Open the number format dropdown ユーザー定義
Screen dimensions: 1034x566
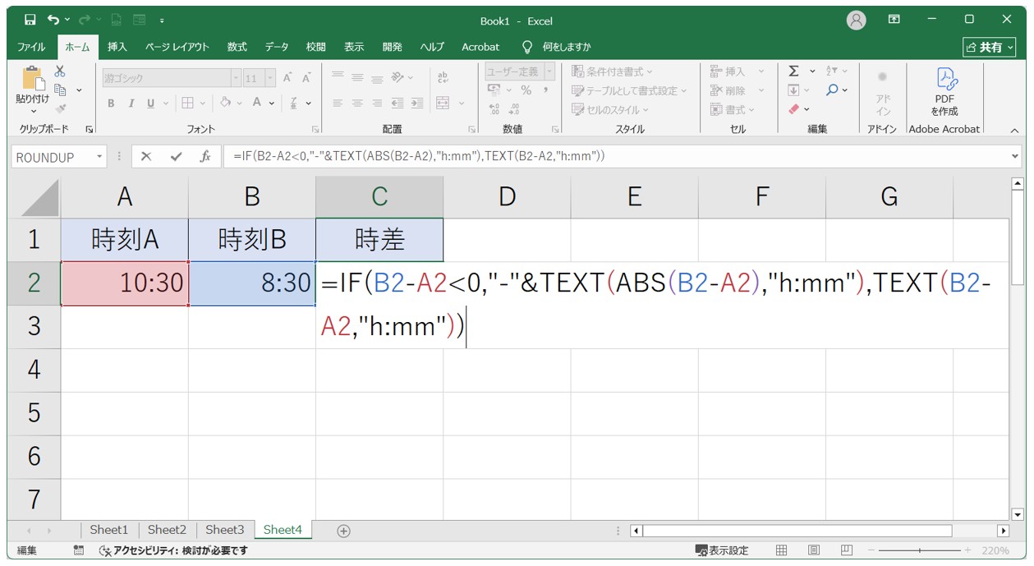point(549,71)
